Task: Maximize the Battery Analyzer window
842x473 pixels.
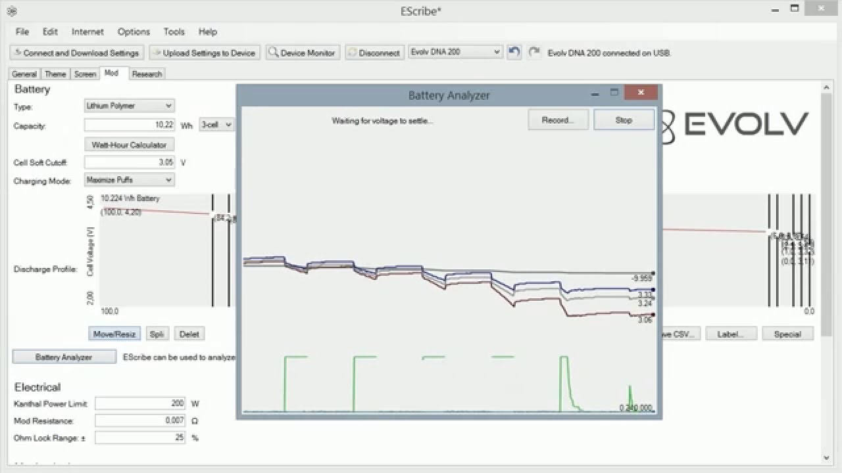Action: 614,93
